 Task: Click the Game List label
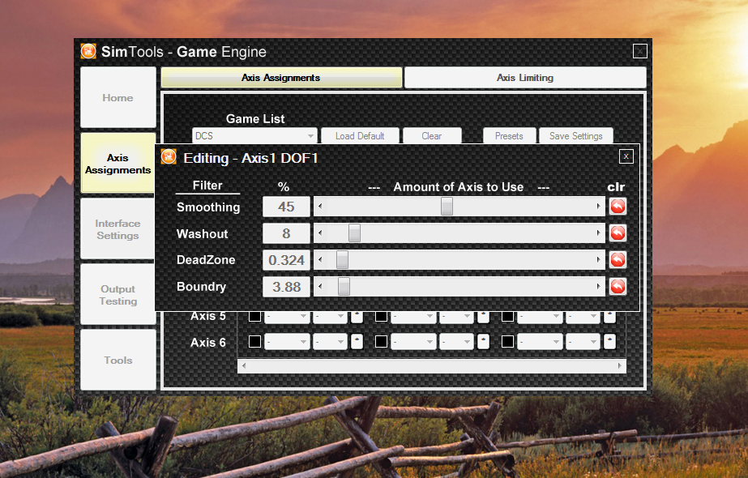[255, 119]
